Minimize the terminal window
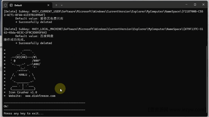The height and width of the screenshot is (117, 209). tap(187, 5)
